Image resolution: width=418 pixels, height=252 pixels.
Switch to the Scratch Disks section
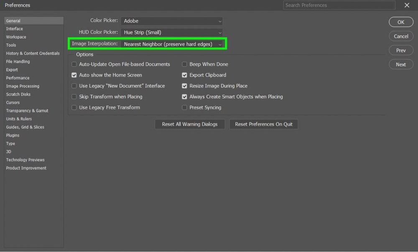pyautogui.click(x=18, y=94)
